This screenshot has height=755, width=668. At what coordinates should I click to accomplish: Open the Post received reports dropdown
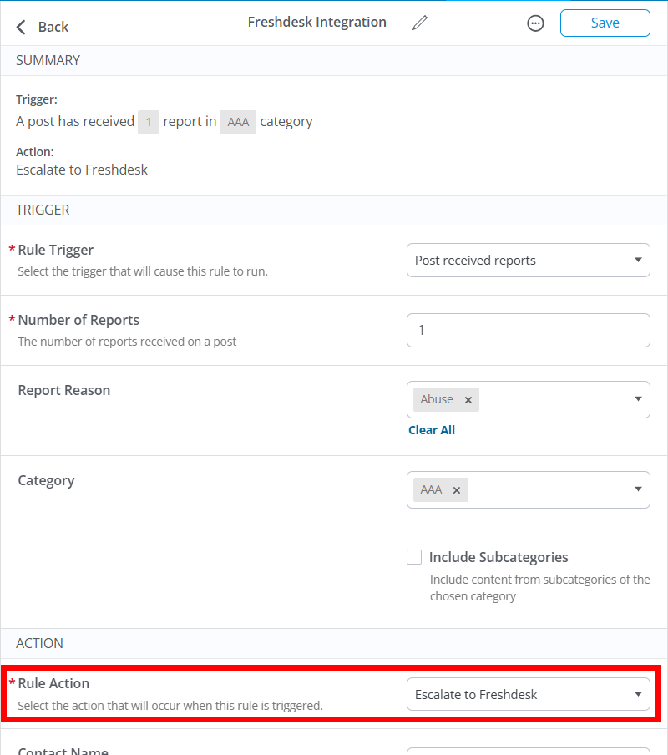click(x=518, y=260)
